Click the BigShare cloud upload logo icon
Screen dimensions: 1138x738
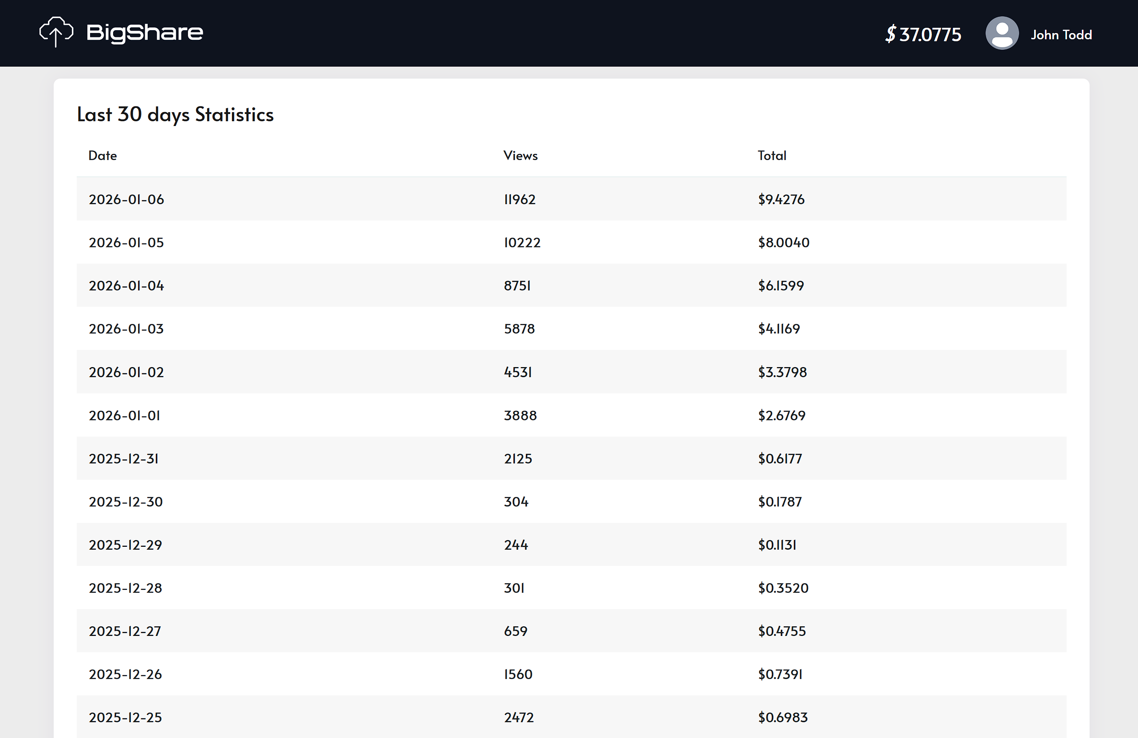pos(56,32)
